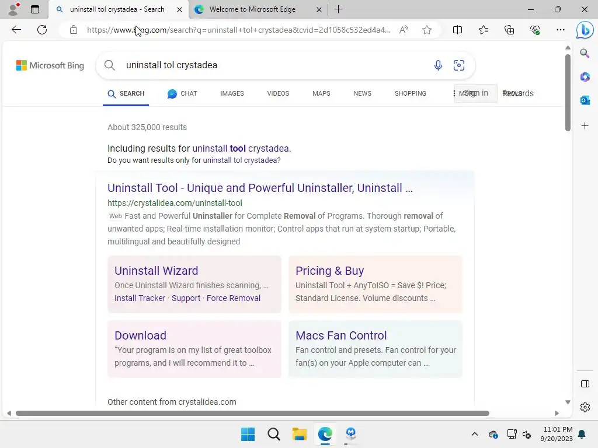
Task: Open a new tab
Action: (x=338, y=9)
